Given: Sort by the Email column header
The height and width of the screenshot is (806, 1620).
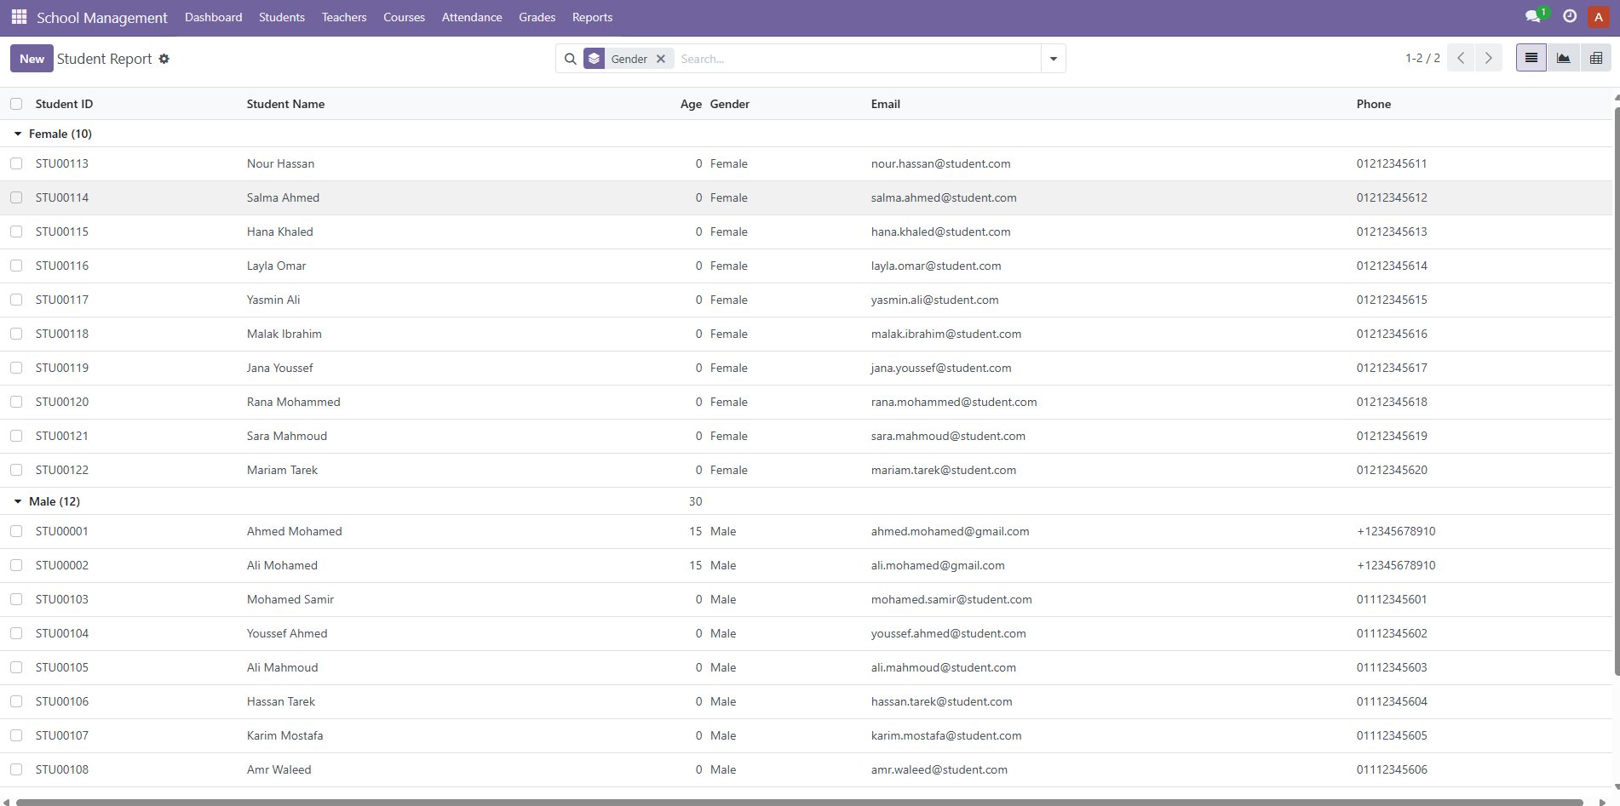Looking at the screenshot, I should pyautogui.click(x=885, y=104).
